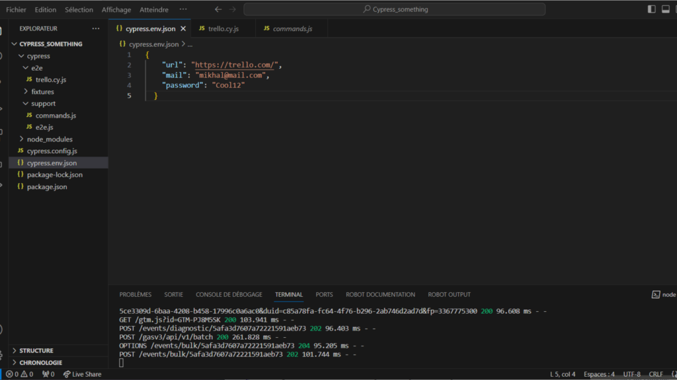Viewport: 677px width, 380px height.
Task: Change line endings via CRLF item
Action: 655,374
